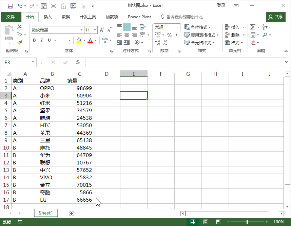Click the Sort and Filter icon
The image size is (291, 226).
(x=265, y=27)
